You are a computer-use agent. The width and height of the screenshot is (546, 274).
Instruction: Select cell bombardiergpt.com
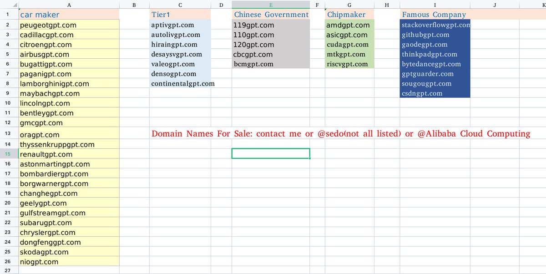coord(69,174)
